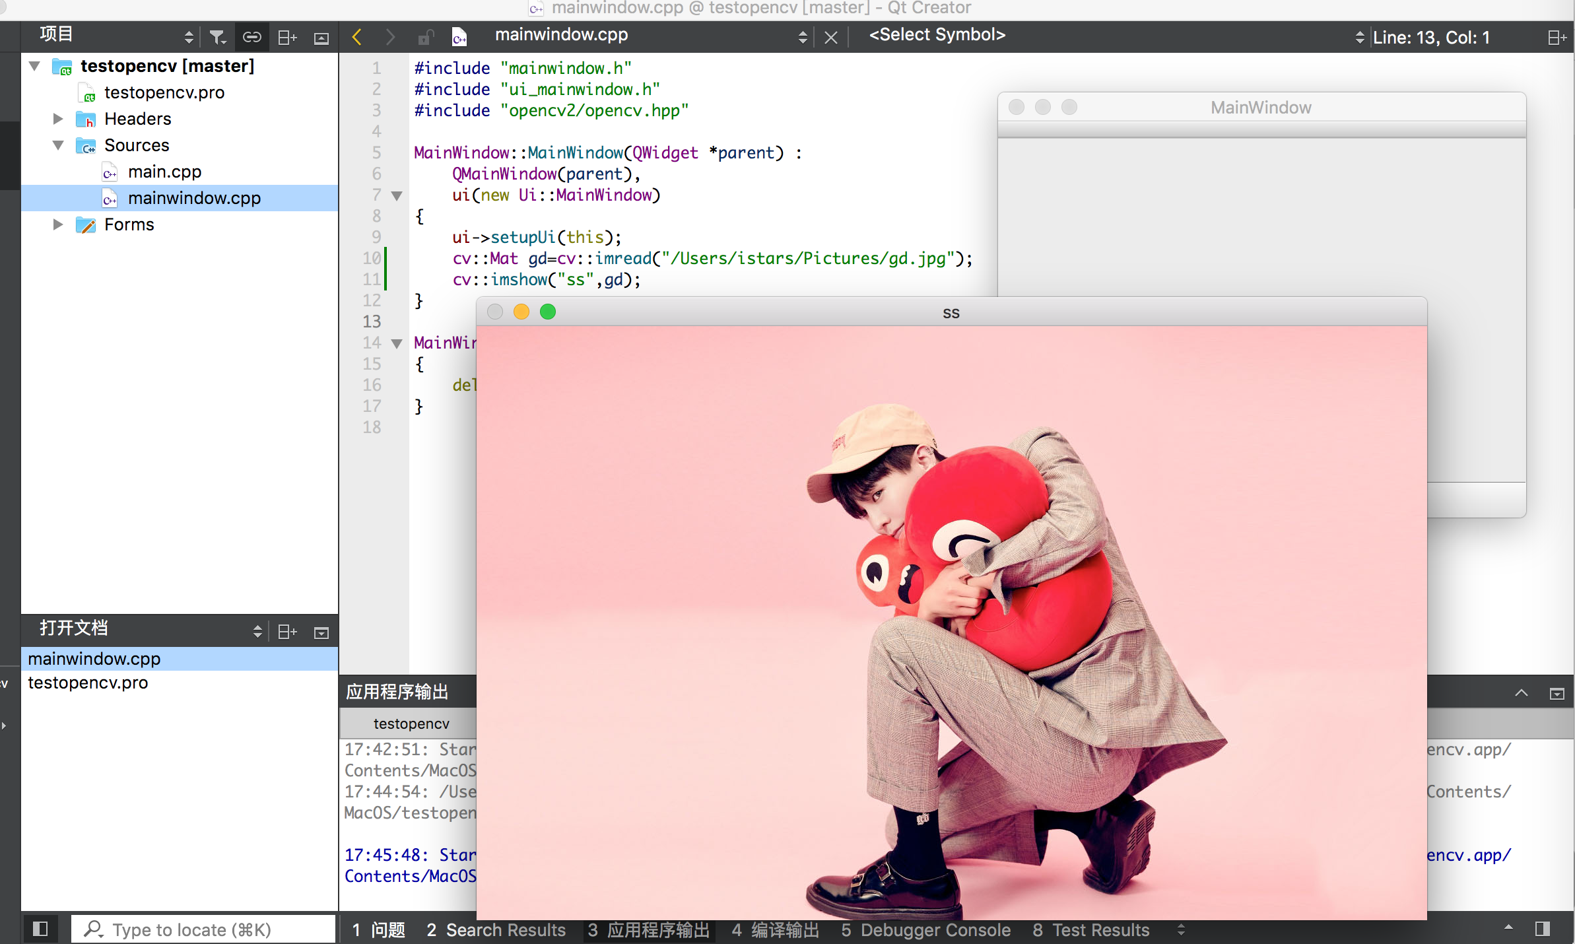Split the editor with top-right split icon
The image size is (1575, 944).
coord(1557,38)
